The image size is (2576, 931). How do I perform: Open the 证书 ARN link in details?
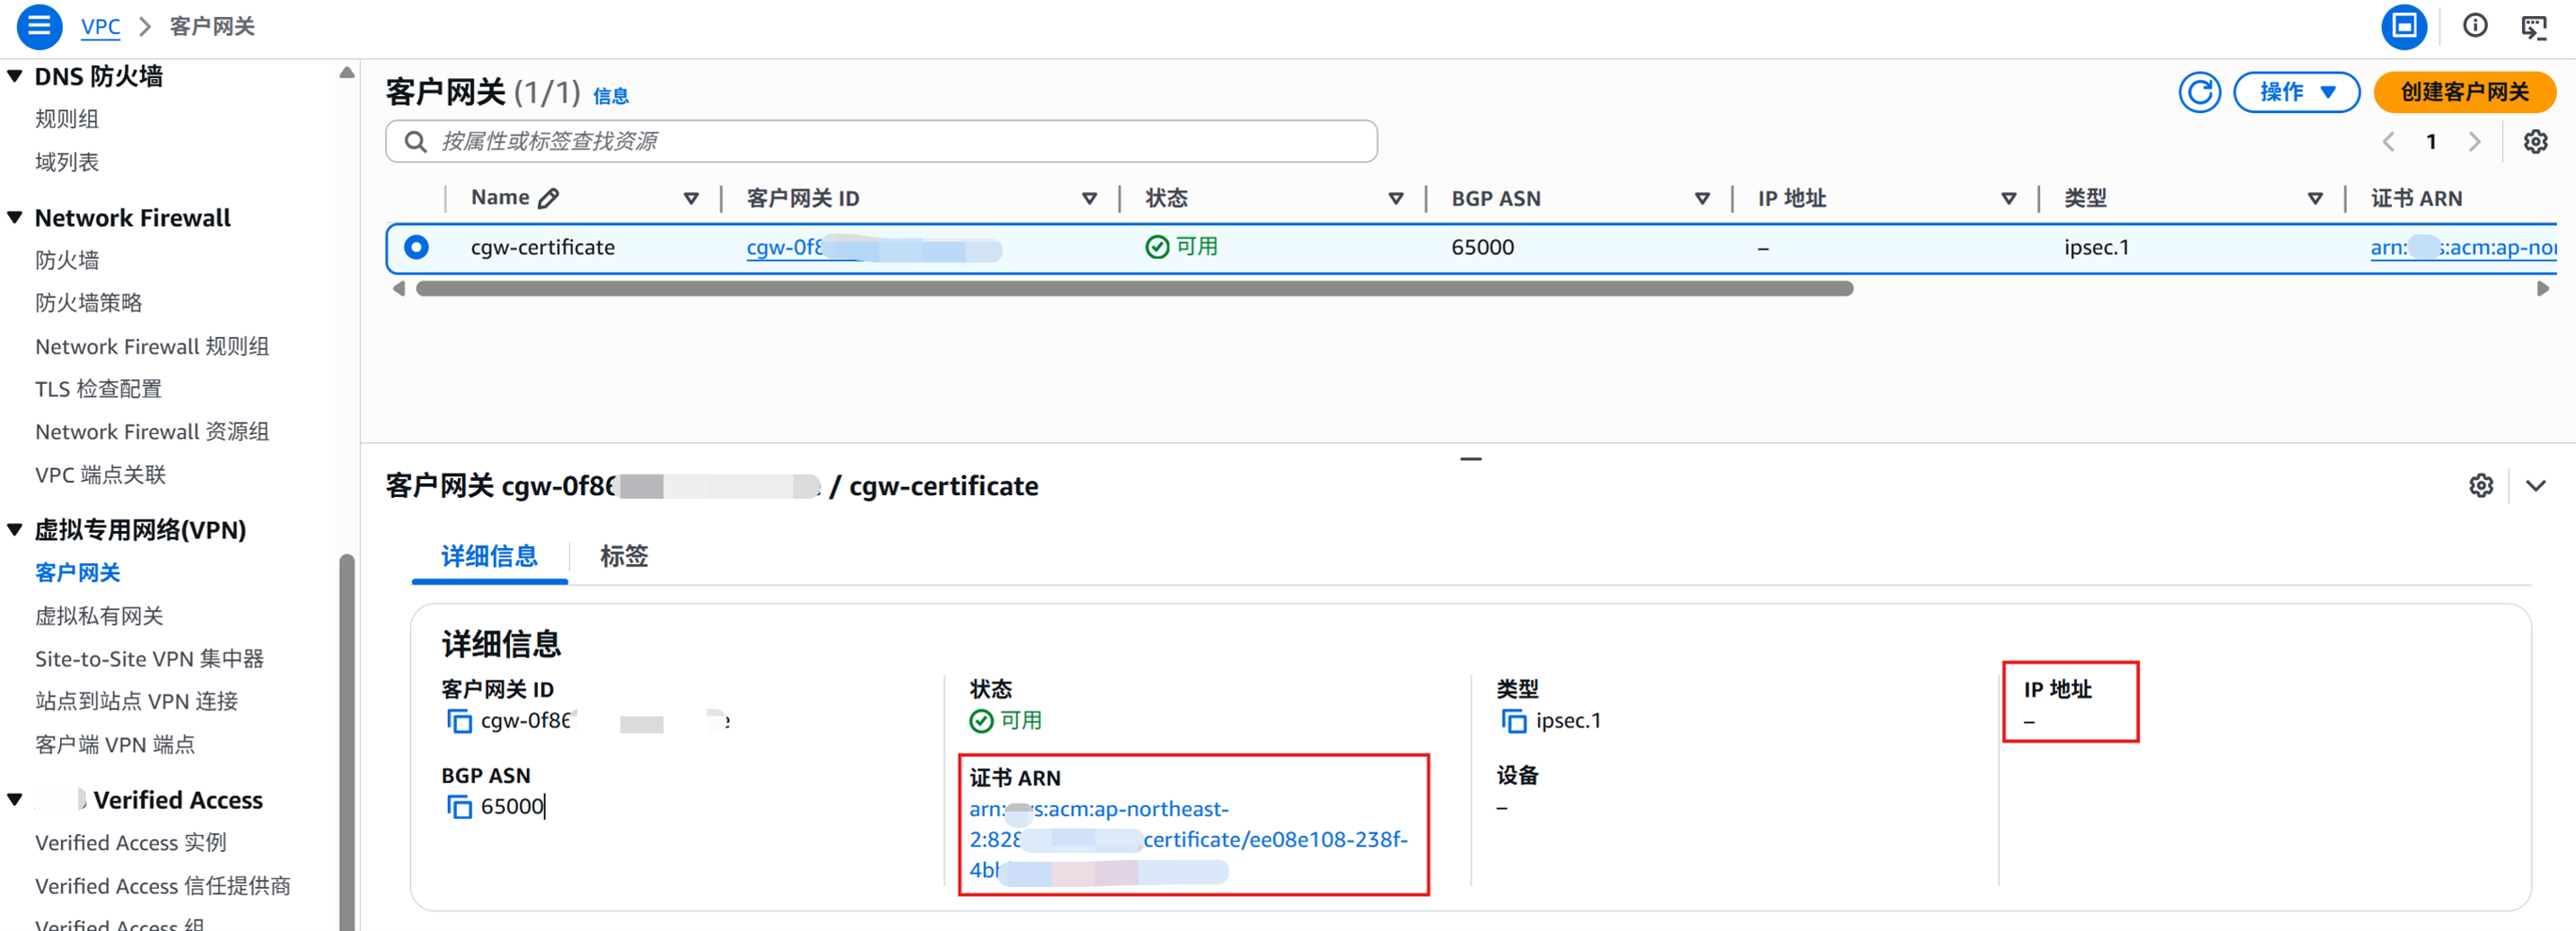(1188, 840)
